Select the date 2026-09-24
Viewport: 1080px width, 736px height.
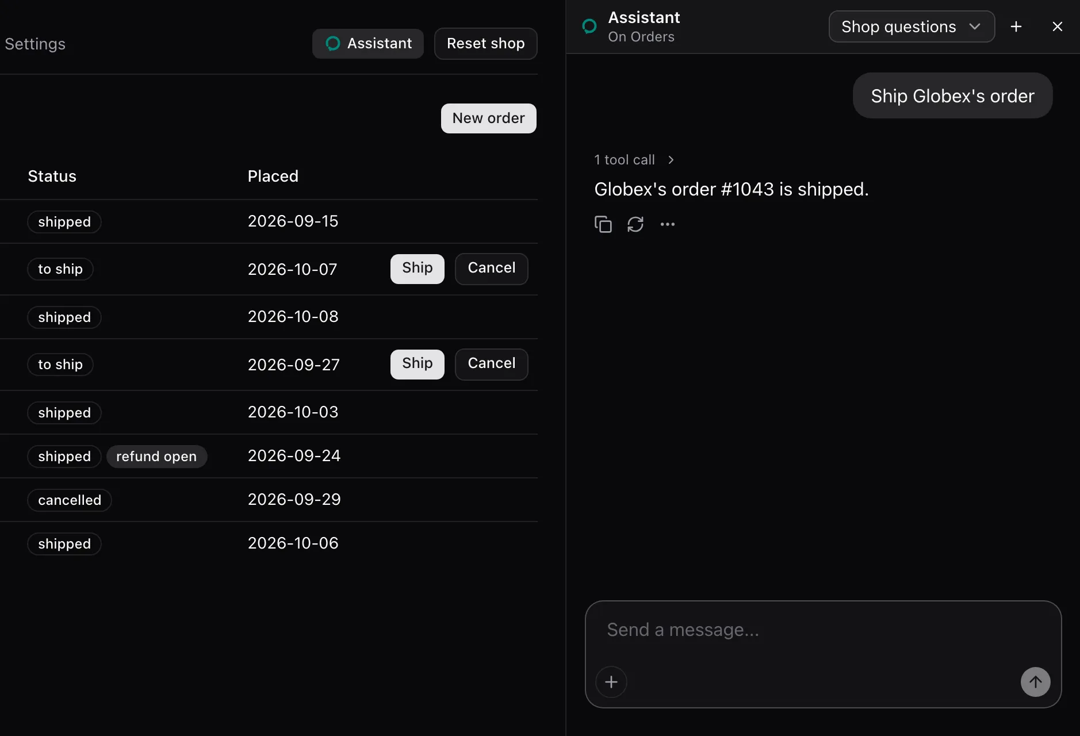[x=294, y=456]
